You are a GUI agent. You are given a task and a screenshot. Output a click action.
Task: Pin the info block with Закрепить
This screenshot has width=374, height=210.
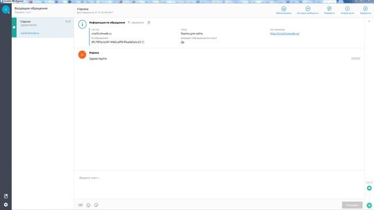coord(136,23)
